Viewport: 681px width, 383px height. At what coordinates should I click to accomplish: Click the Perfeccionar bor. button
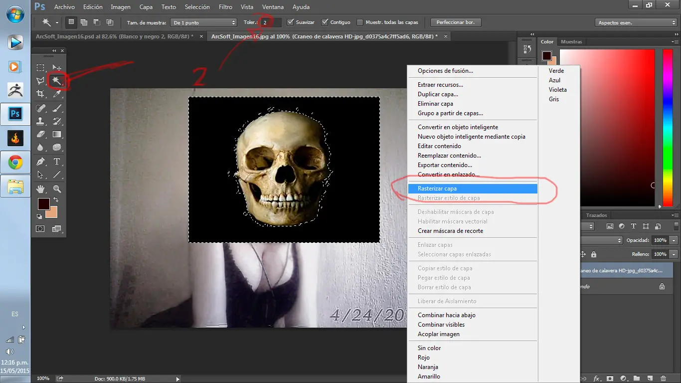[x=455, y=22]
